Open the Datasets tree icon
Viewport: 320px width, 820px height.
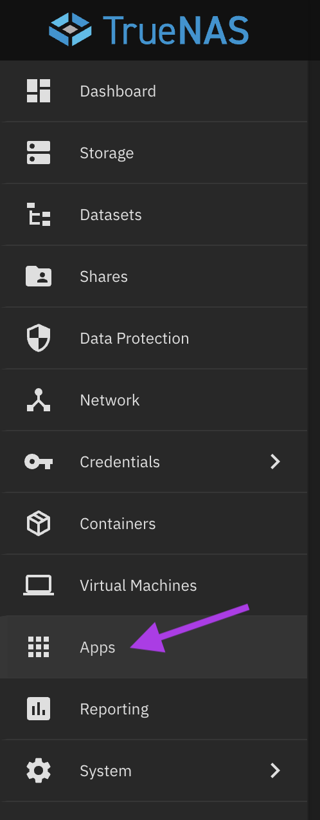pos(39,214)
